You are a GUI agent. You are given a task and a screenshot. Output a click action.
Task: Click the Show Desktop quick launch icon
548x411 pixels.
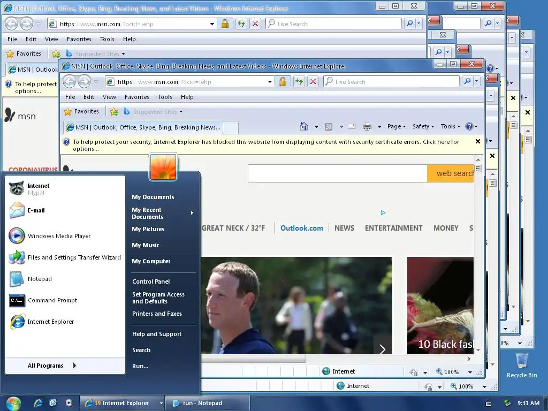(53, 403)
